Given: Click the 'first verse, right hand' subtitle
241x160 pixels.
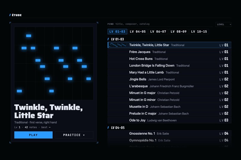Looking at the screenshot, I should pos(43,122).
